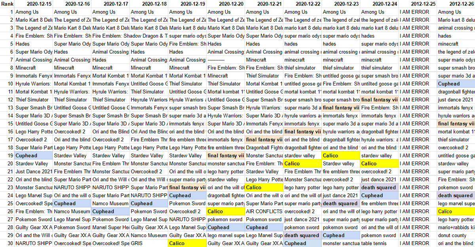Click I AM ERROR cell in rank 1 row
This screenshot has width=475, height=247.
tap(418, 12)
